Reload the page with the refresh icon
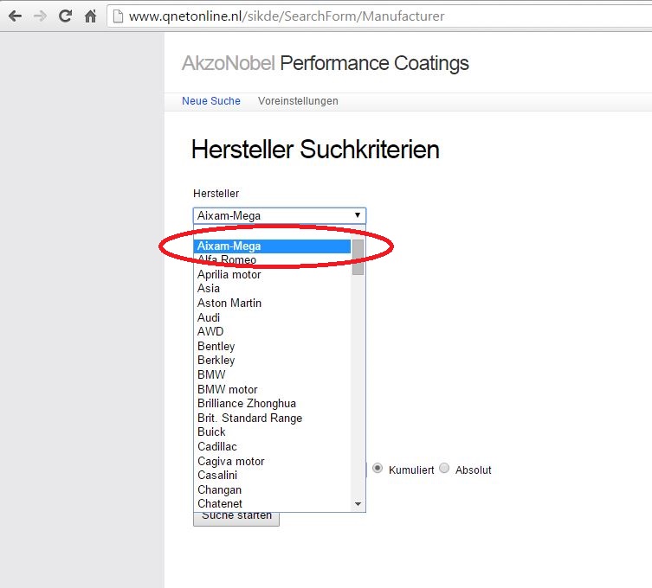This screenshot has width=652, height=588. tap(65, 16)
